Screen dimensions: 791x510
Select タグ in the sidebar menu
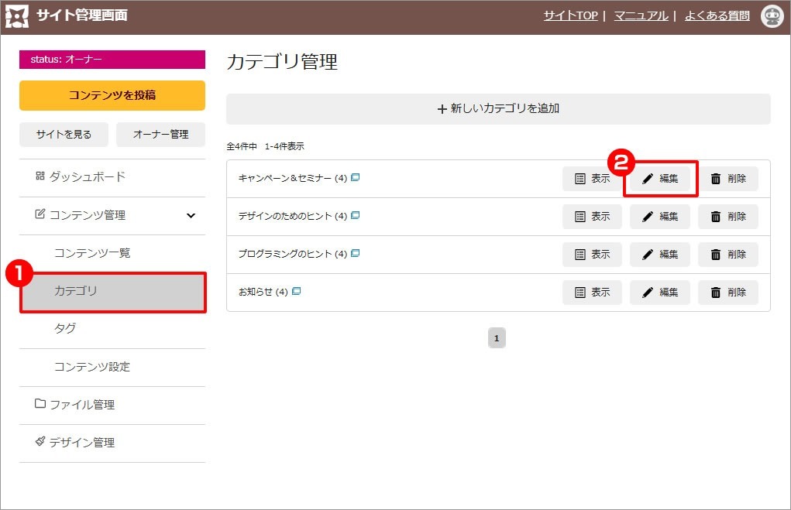pos(65,329)
